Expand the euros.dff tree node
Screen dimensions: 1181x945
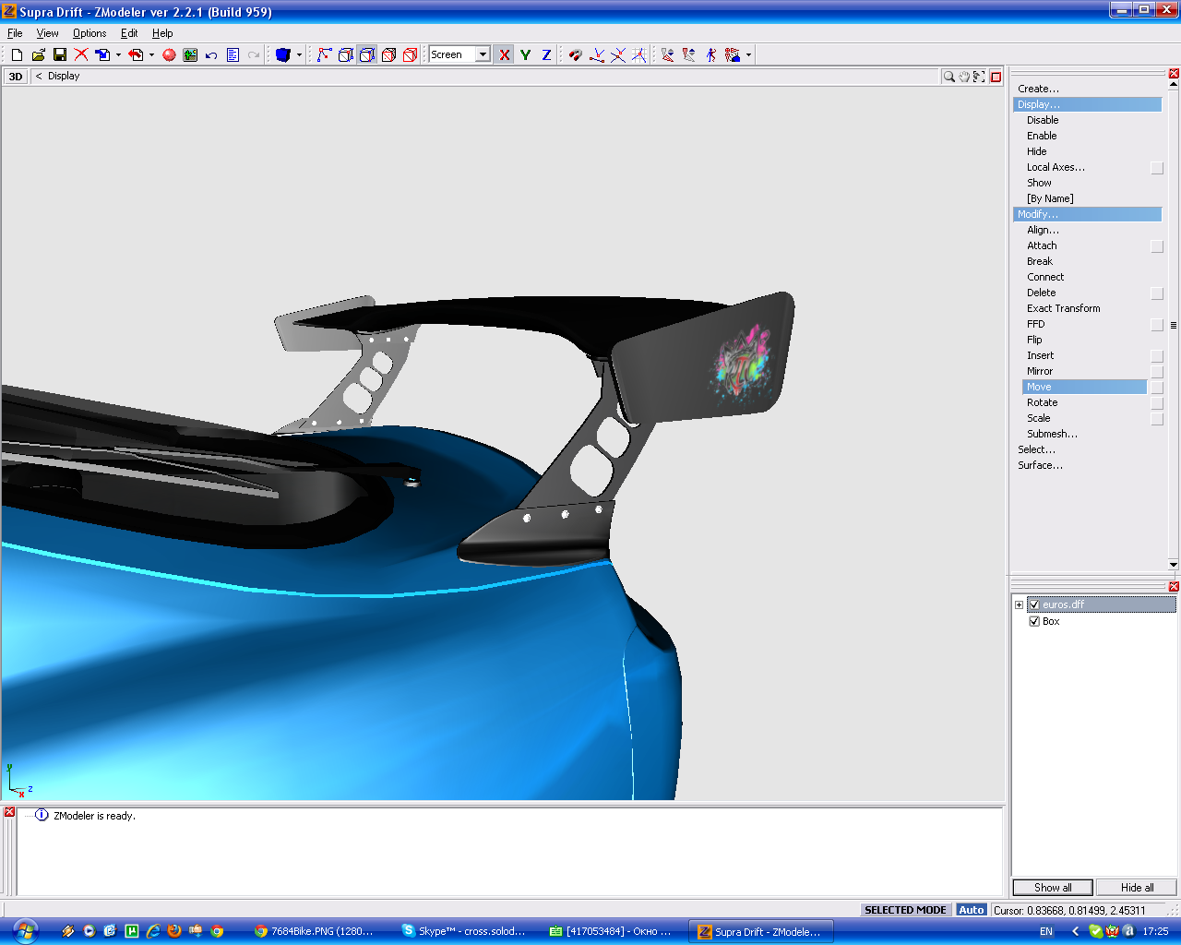click(x=1019, y=604)
